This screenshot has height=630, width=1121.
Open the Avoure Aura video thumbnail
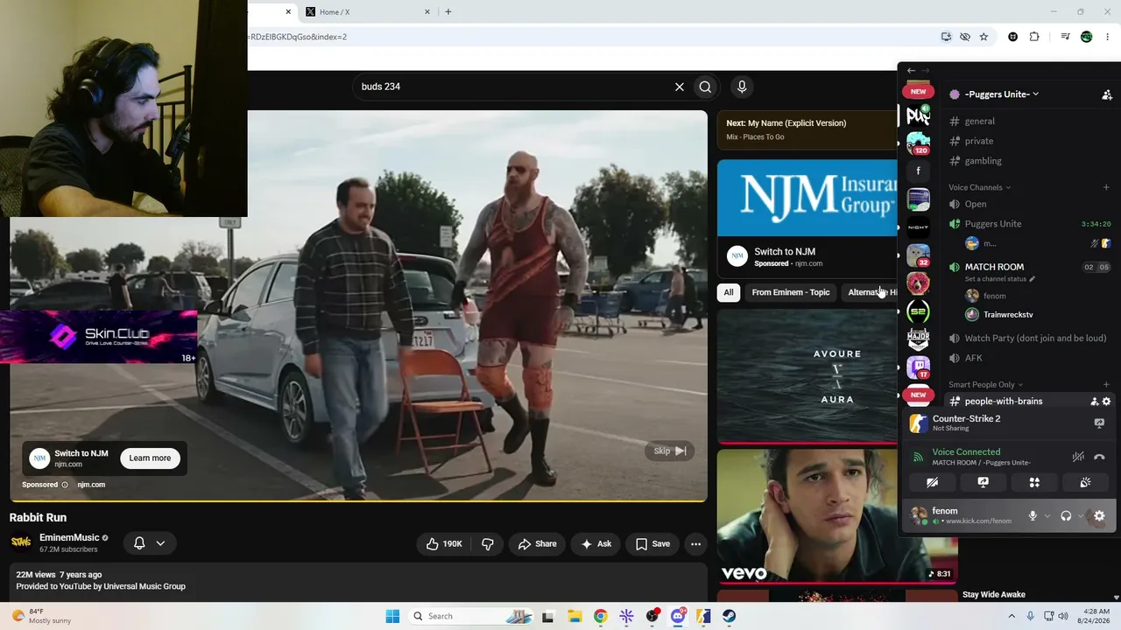(x=807, y=376)
